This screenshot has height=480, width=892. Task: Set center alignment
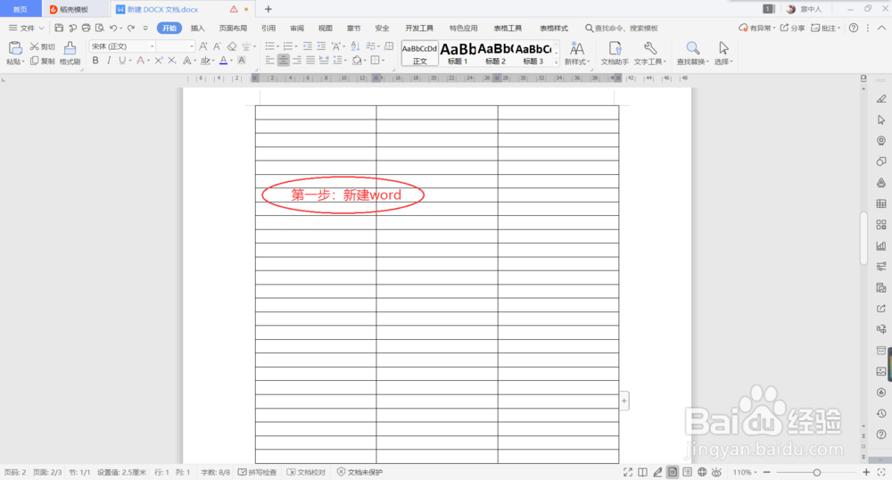point(284,61)
